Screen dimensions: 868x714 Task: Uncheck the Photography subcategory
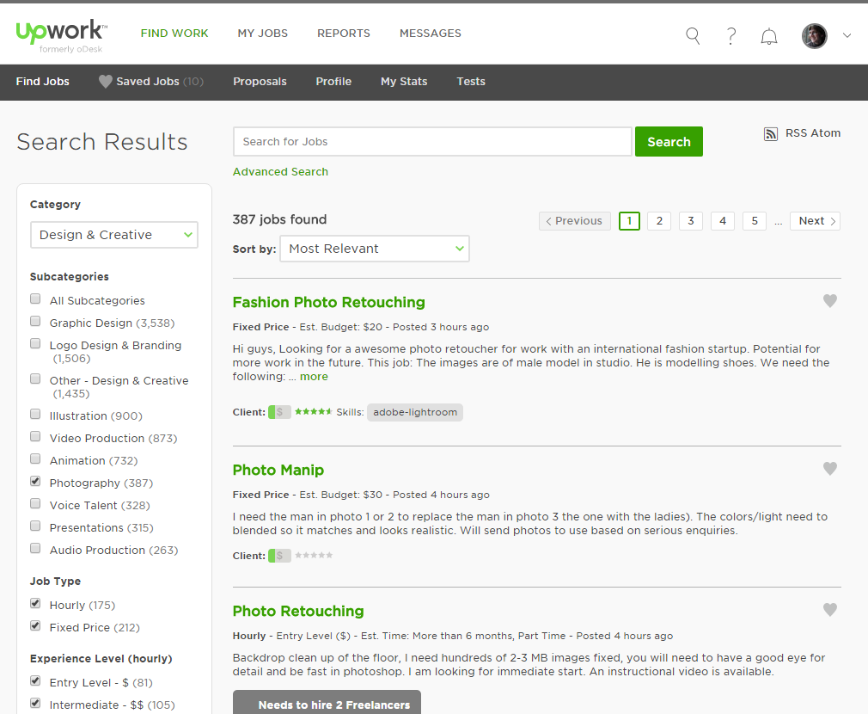point(35,482)
